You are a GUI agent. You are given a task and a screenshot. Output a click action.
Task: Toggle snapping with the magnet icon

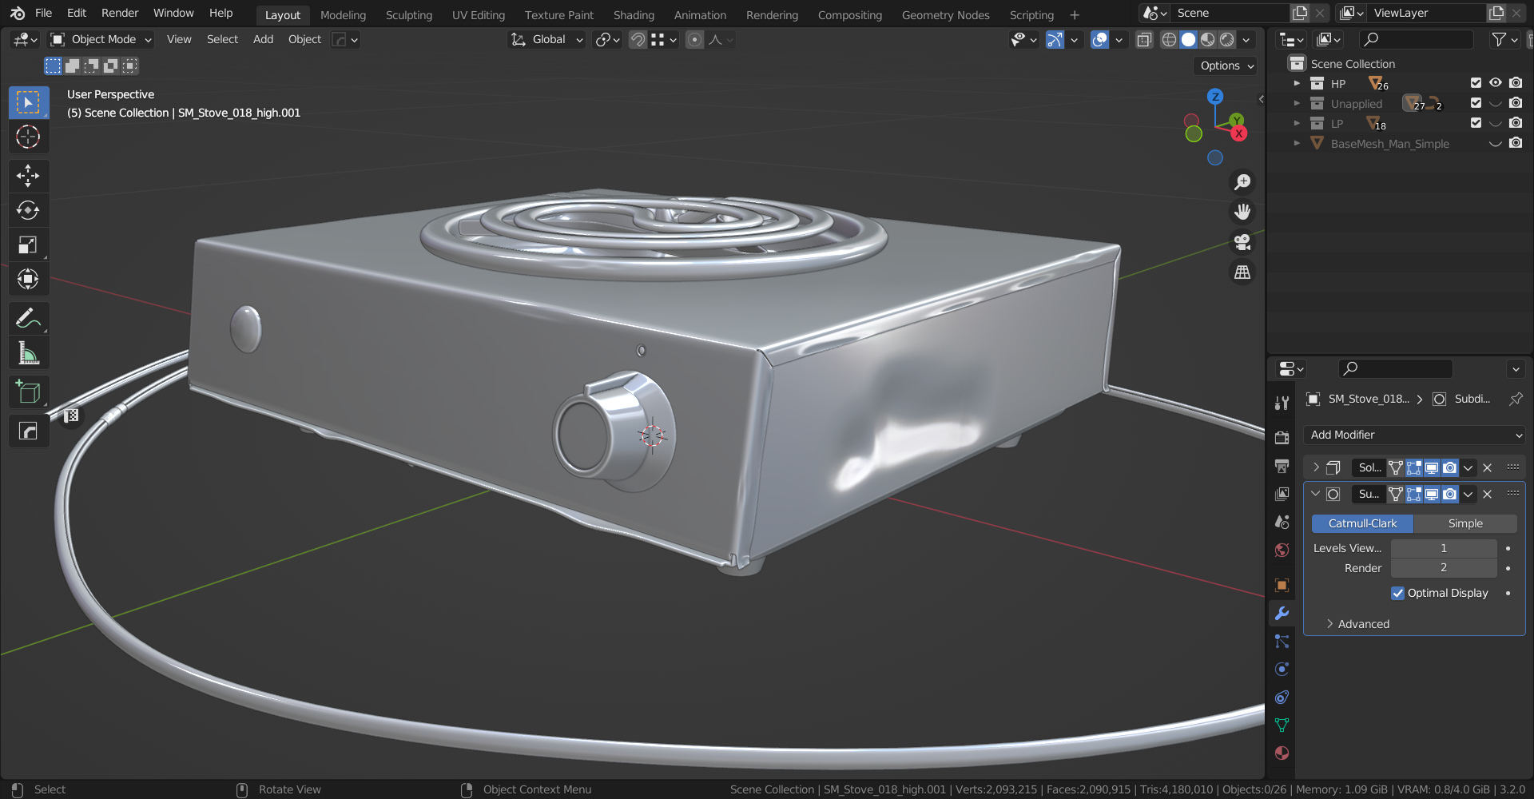click(x=638, y=39)
